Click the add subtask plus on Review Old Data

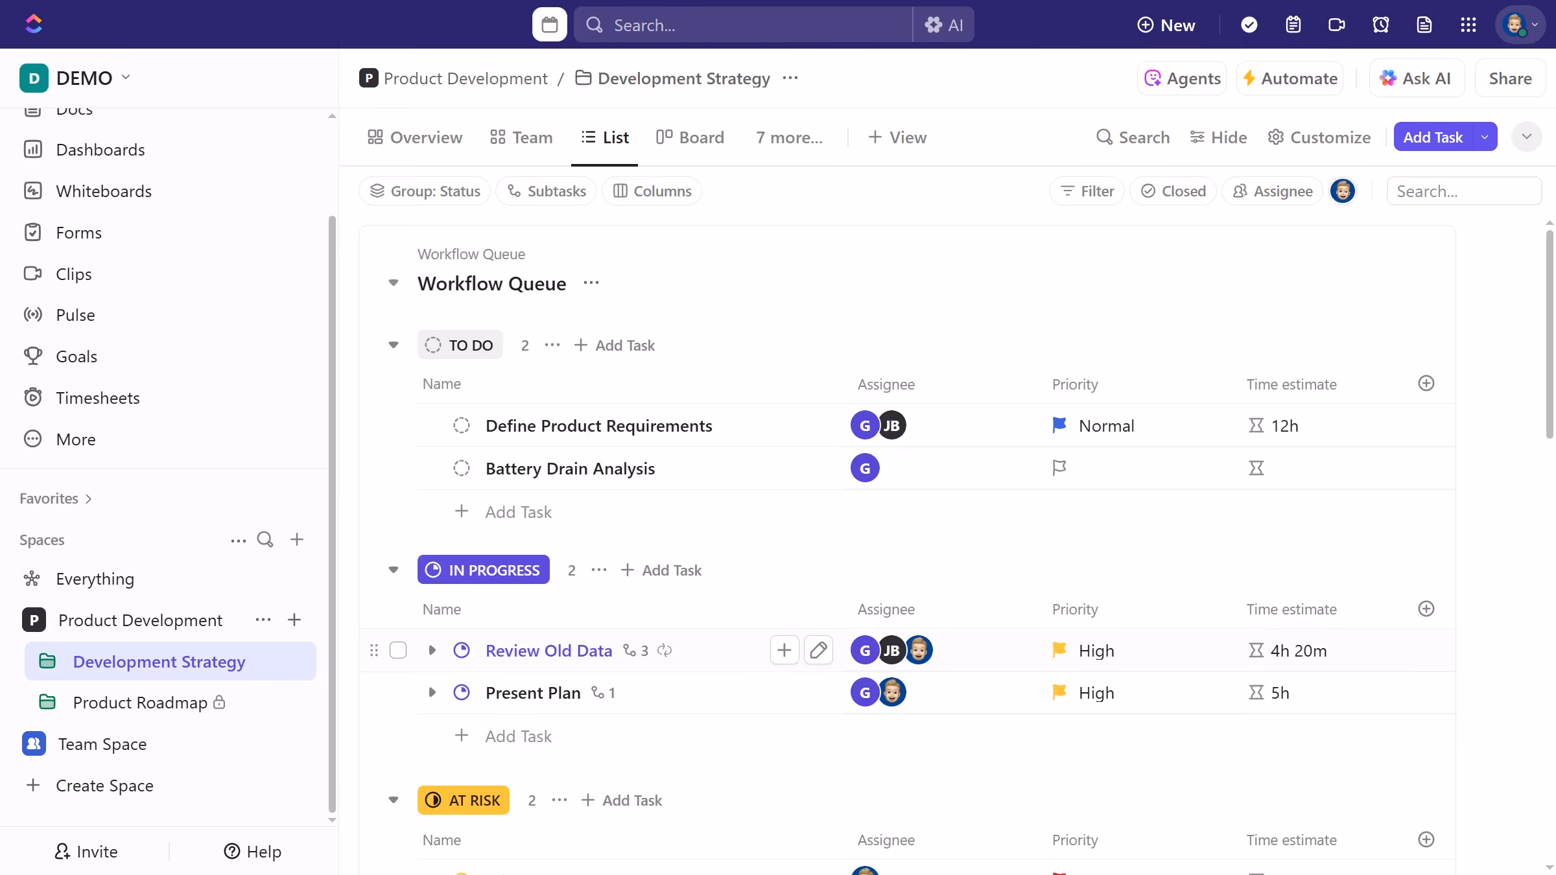[x=784, y=650]
